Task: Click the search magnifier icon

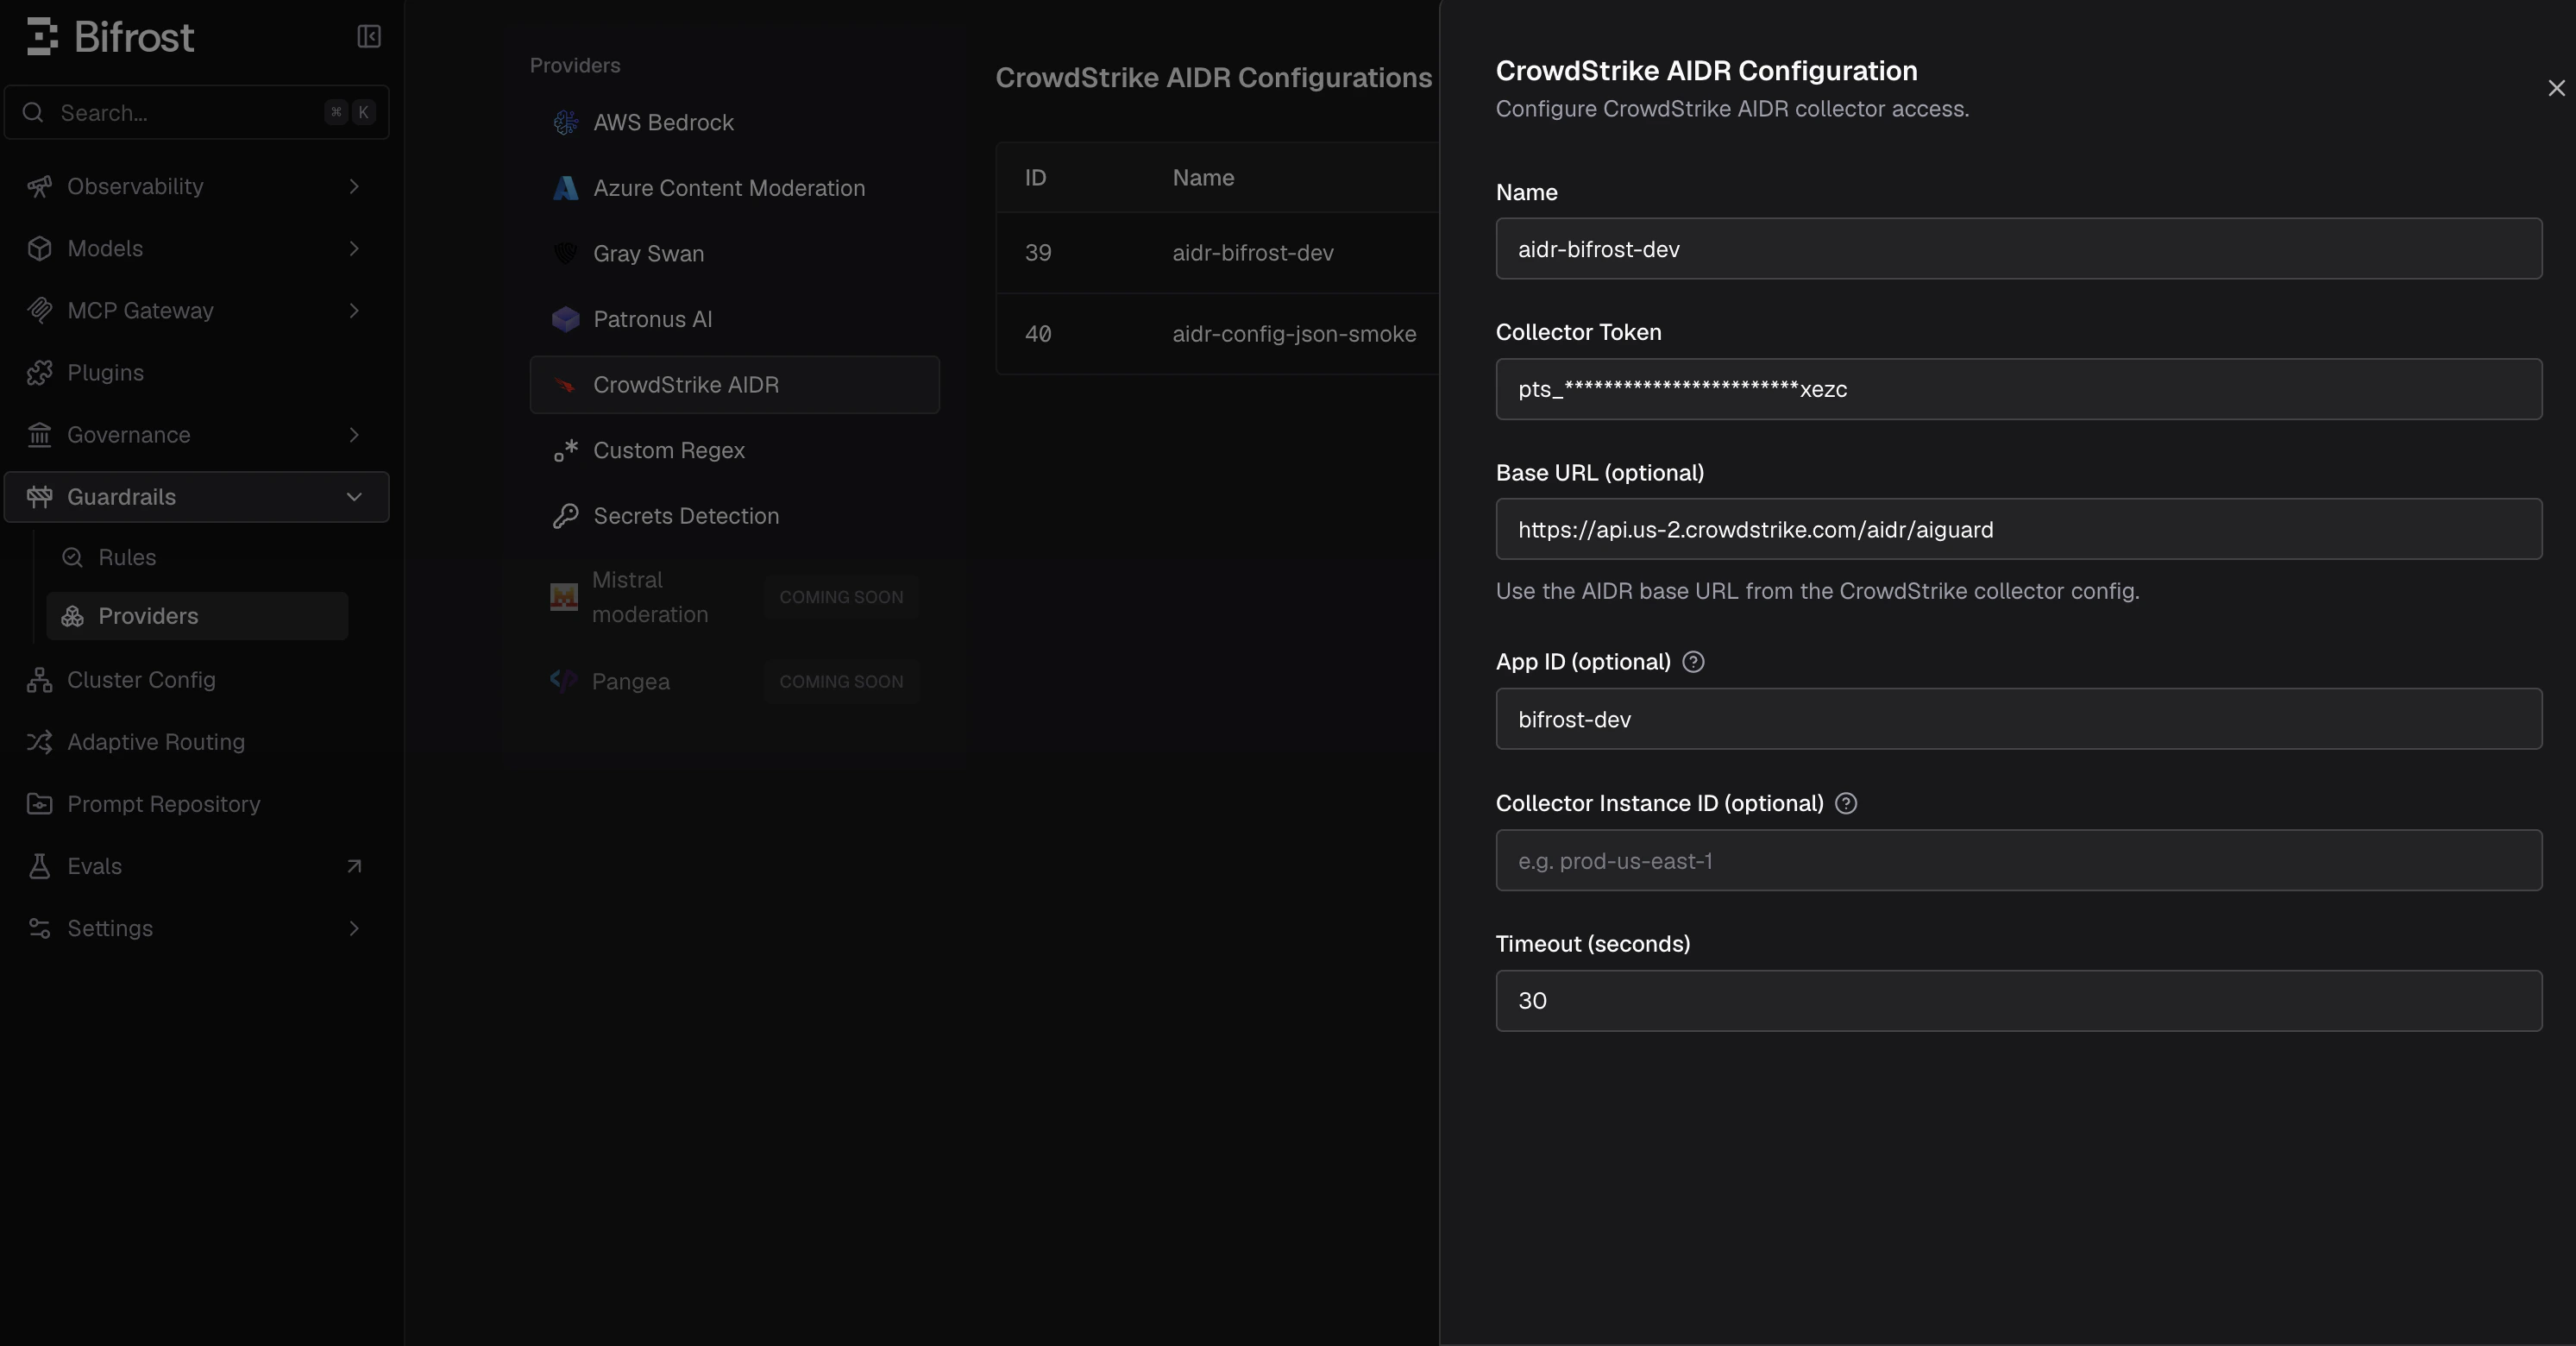Action: pos(33,112)
